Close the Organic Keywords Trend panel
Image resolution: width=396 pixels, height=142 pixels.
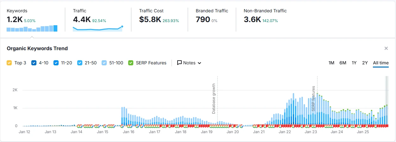click(386, 48)
